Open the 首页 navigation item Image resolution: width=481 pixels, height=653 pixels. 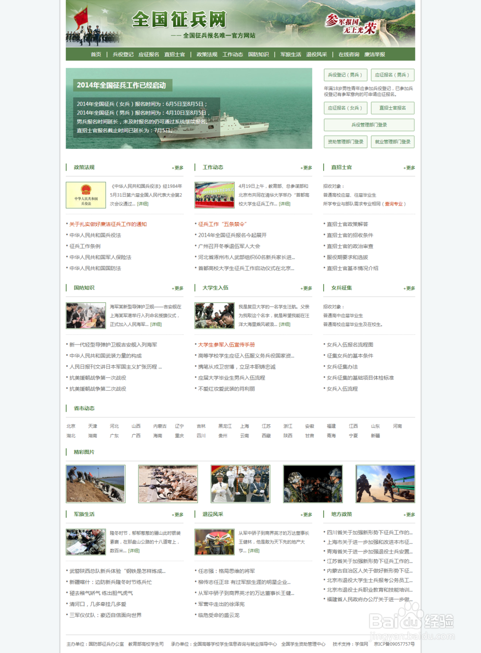(96, 54)
